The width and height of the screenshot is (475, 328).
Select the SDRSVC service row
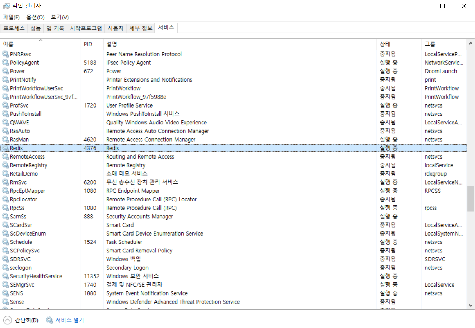234,259
